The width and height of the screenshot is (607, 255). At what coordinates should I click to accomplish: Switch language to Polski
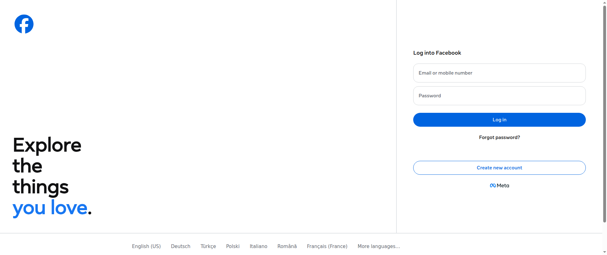pos(233,246)
